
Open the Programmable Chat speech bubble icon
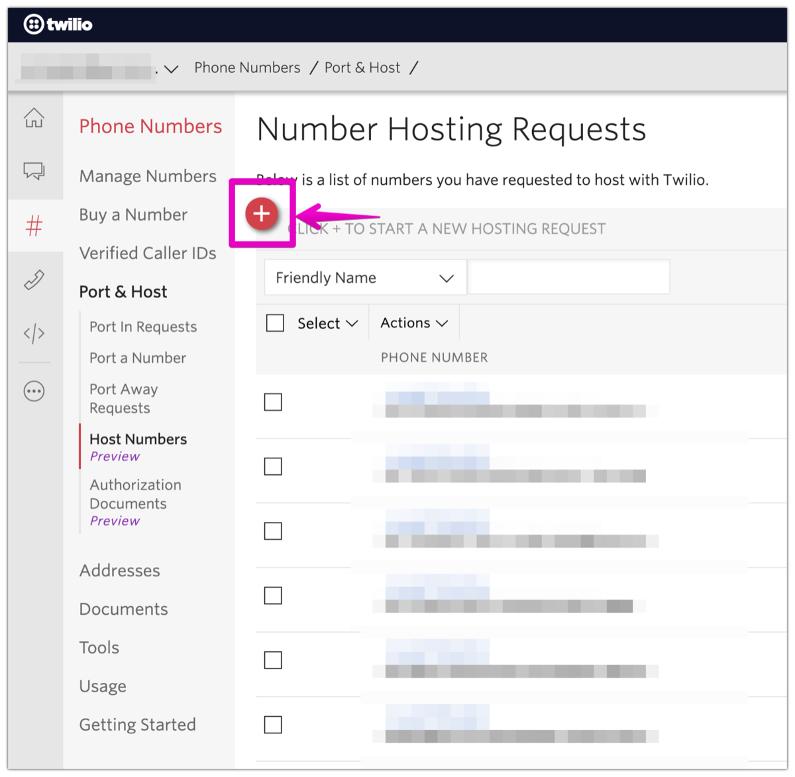pyautogui.click(x=34, y=171)
